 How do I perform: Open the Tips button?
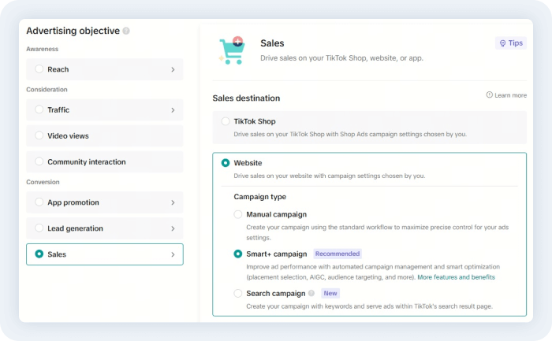(x=511, y=43)
